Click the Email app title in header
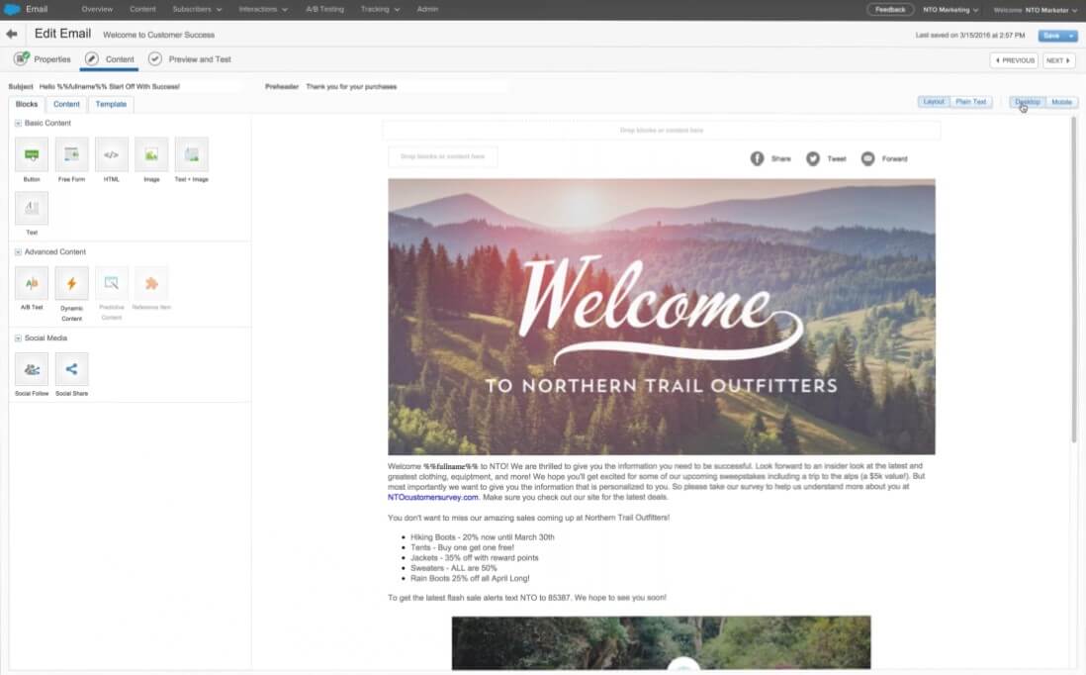This screenshot has height=675, width=1086. 37,9
